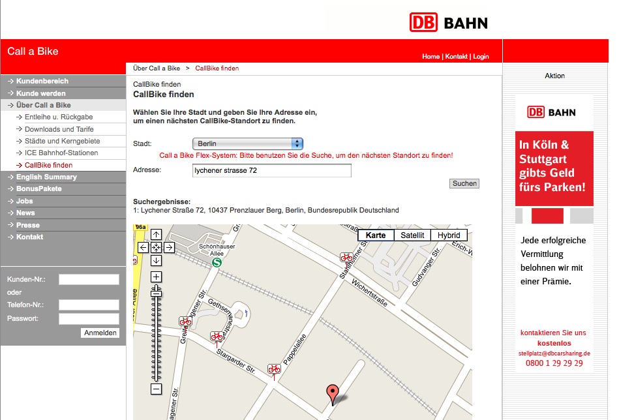Viewport: 619px width, 420px height.
Task: Click bike marker on Stahlheimer Str.
Action: [x=346, y=258]
